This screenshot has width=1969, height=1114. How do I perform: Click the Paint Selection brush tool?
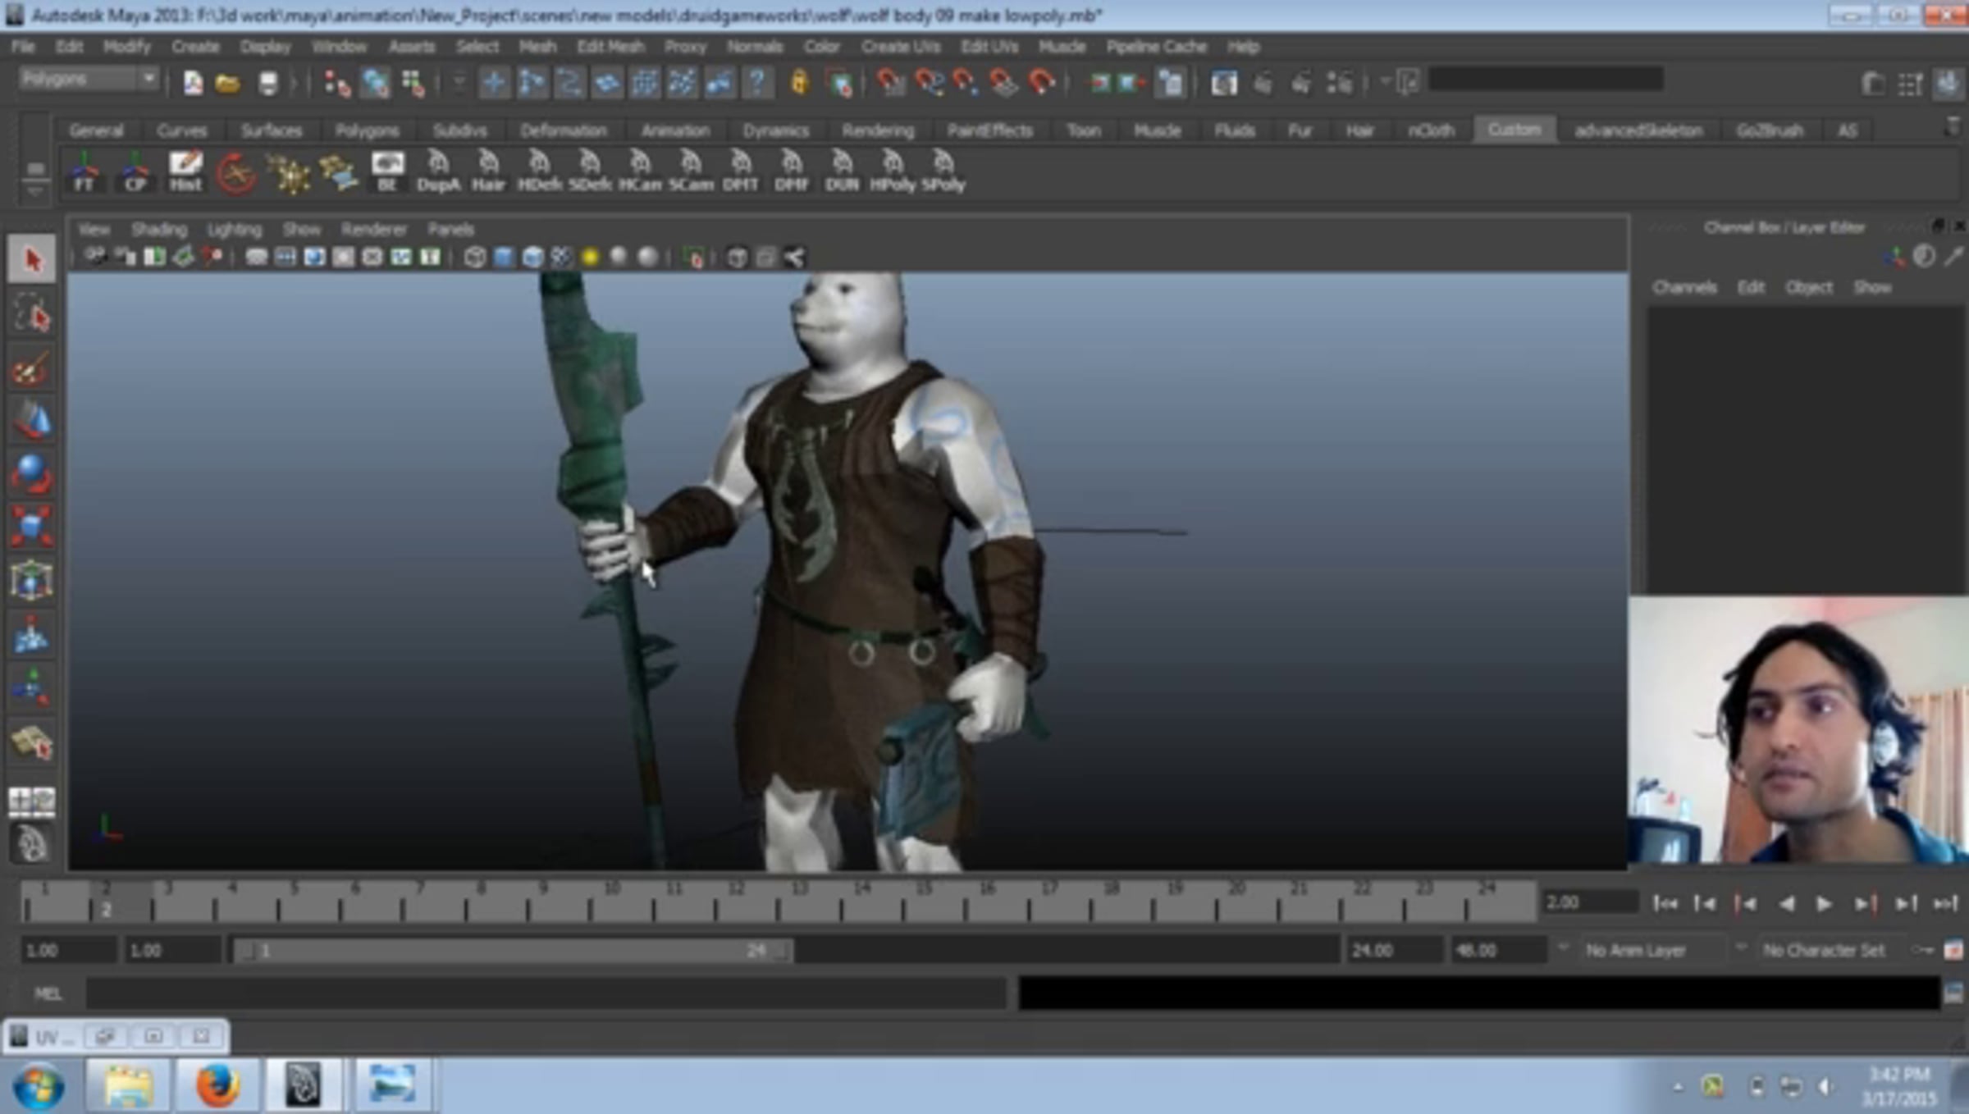pos(31,368)
